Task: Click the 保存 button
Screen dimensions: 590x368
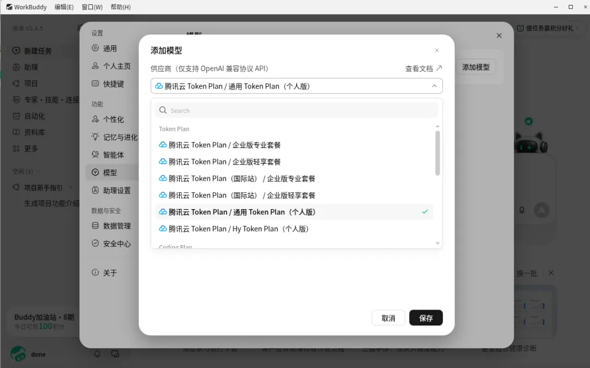Action: (x=426, y=318)
